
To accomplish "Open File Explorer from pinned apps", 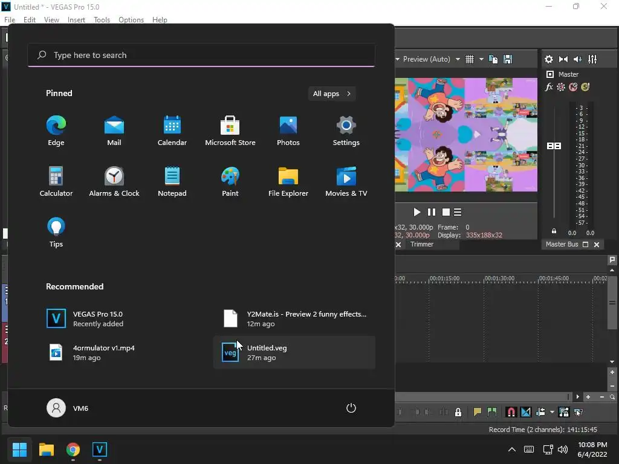I will tap(288, 182).
